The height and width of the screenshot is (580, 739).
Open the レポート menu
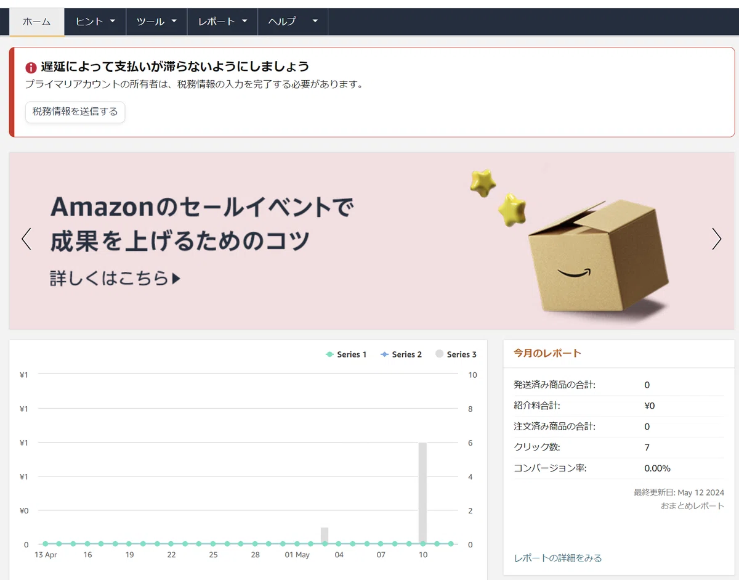pos(222,22)
